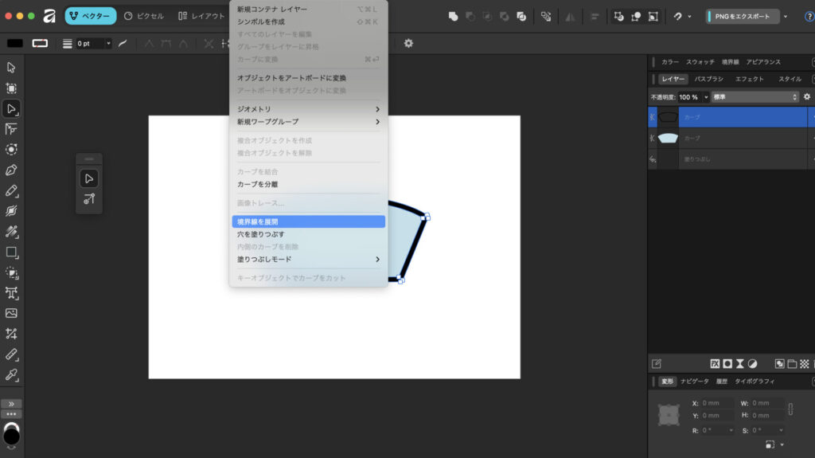Toggle the width-height aspect ratio lock
Viewport: 815px width, 458px height.
click(x=790, y=409)
